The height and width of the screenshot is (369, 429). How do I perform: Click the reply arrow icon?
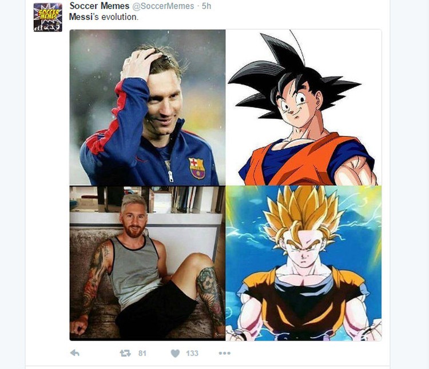[x=75, y=353]
